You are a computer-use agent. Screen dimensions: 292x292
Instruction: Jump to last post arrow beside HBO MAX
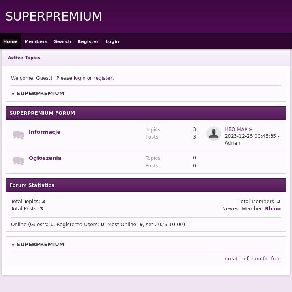tap(251, 129)
